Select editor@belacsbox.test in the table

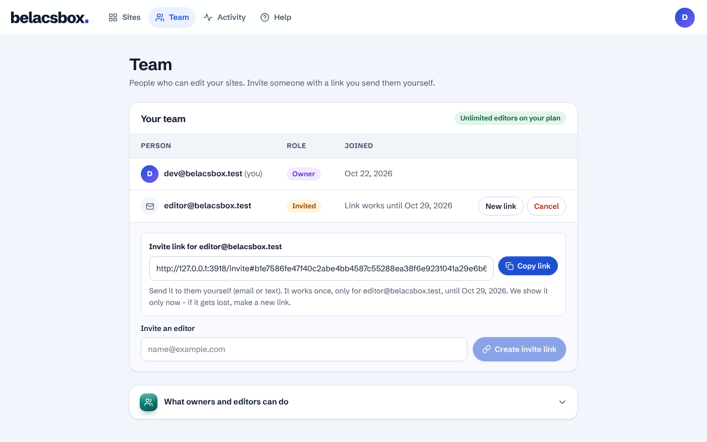click(208, 206)
